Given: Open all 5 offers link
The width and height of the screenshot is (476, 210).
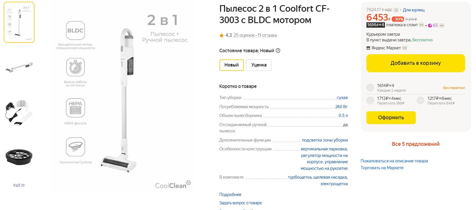Looking at the screenshot, I should [x=416, y=144].
